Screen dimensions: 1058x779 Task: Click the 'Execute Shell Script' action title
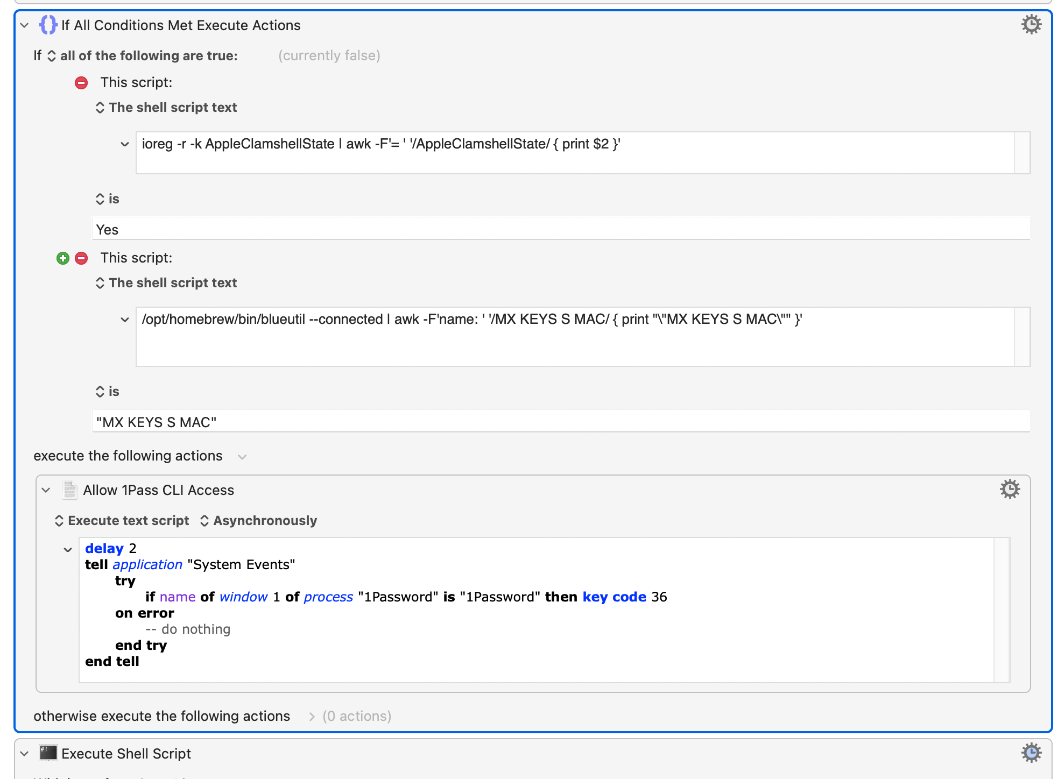tap(126, 754)
